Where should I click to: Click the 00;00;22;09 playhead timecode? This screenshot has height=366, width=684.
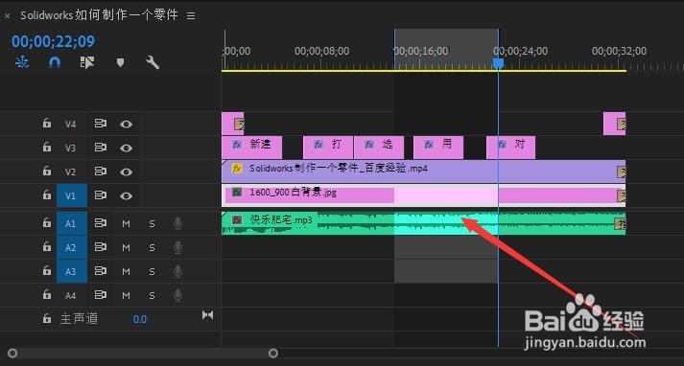coord(53,41)
